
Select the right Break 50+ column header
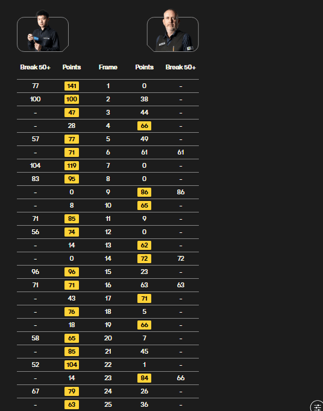(x=181, y=67)
